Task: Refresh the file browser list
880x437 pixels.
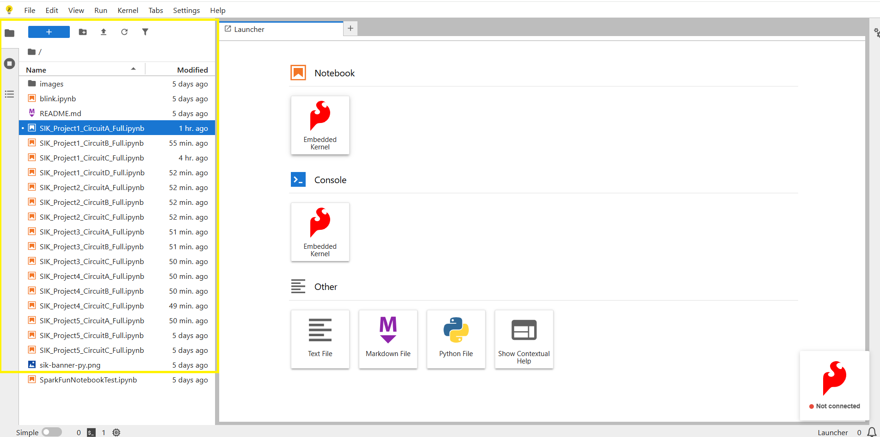Action: 124,32
